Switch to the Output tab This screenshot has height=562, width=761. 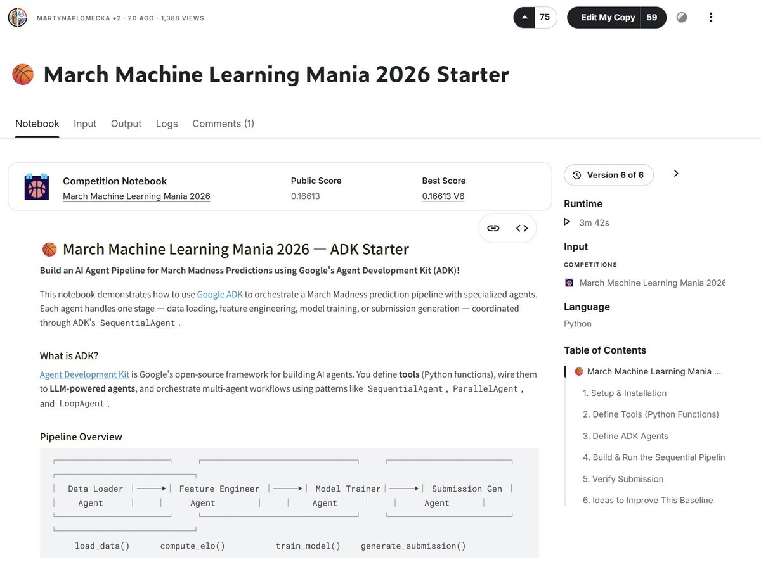[x=126, y=124]
